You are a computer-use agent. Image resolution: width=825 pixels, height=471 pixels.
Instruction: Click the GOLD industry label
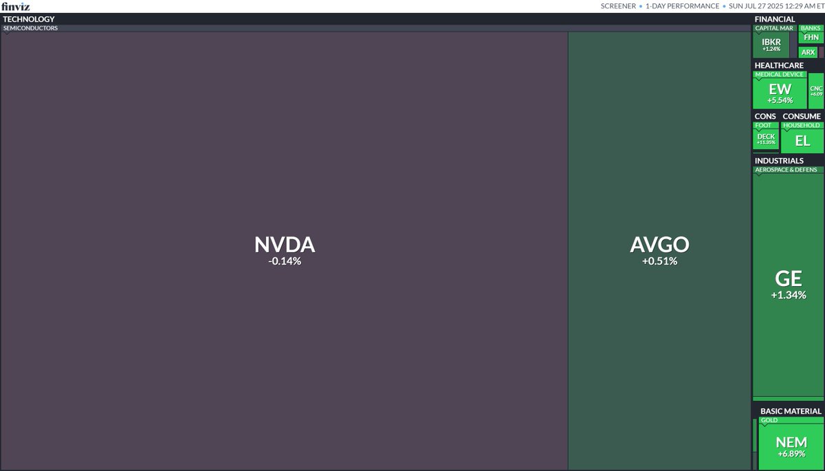pos(769,420)
